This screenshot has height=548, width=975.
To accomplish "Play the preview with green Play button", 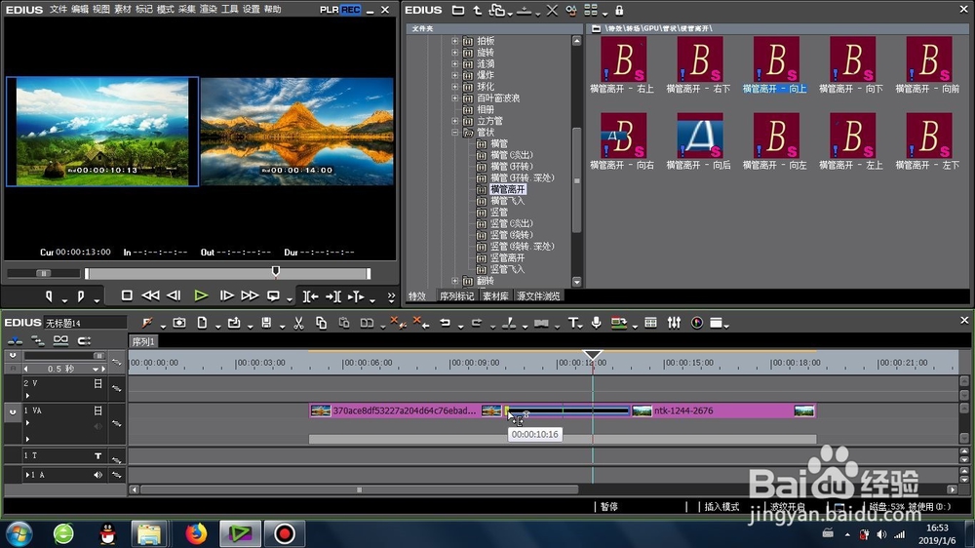I will point(200,296).
